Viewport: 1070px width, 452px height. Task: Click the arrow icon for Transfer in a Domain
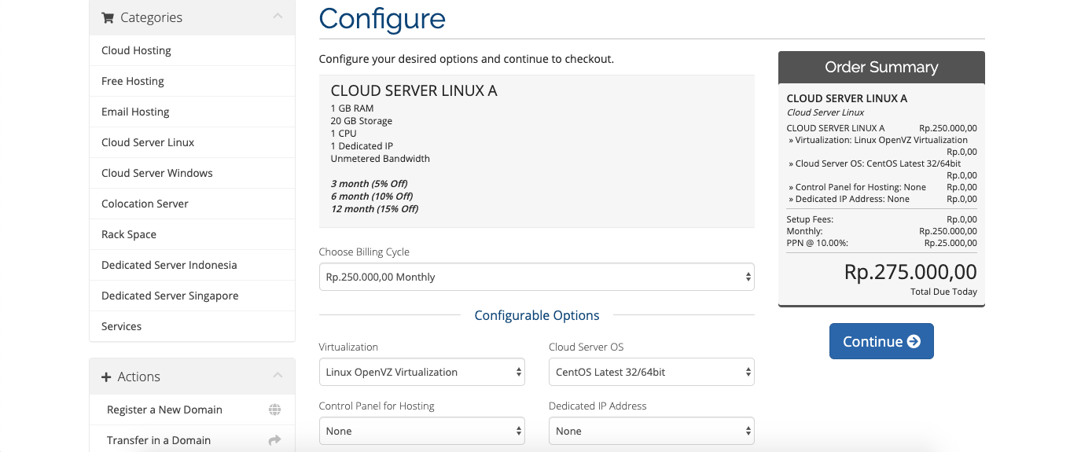point(274,440)
